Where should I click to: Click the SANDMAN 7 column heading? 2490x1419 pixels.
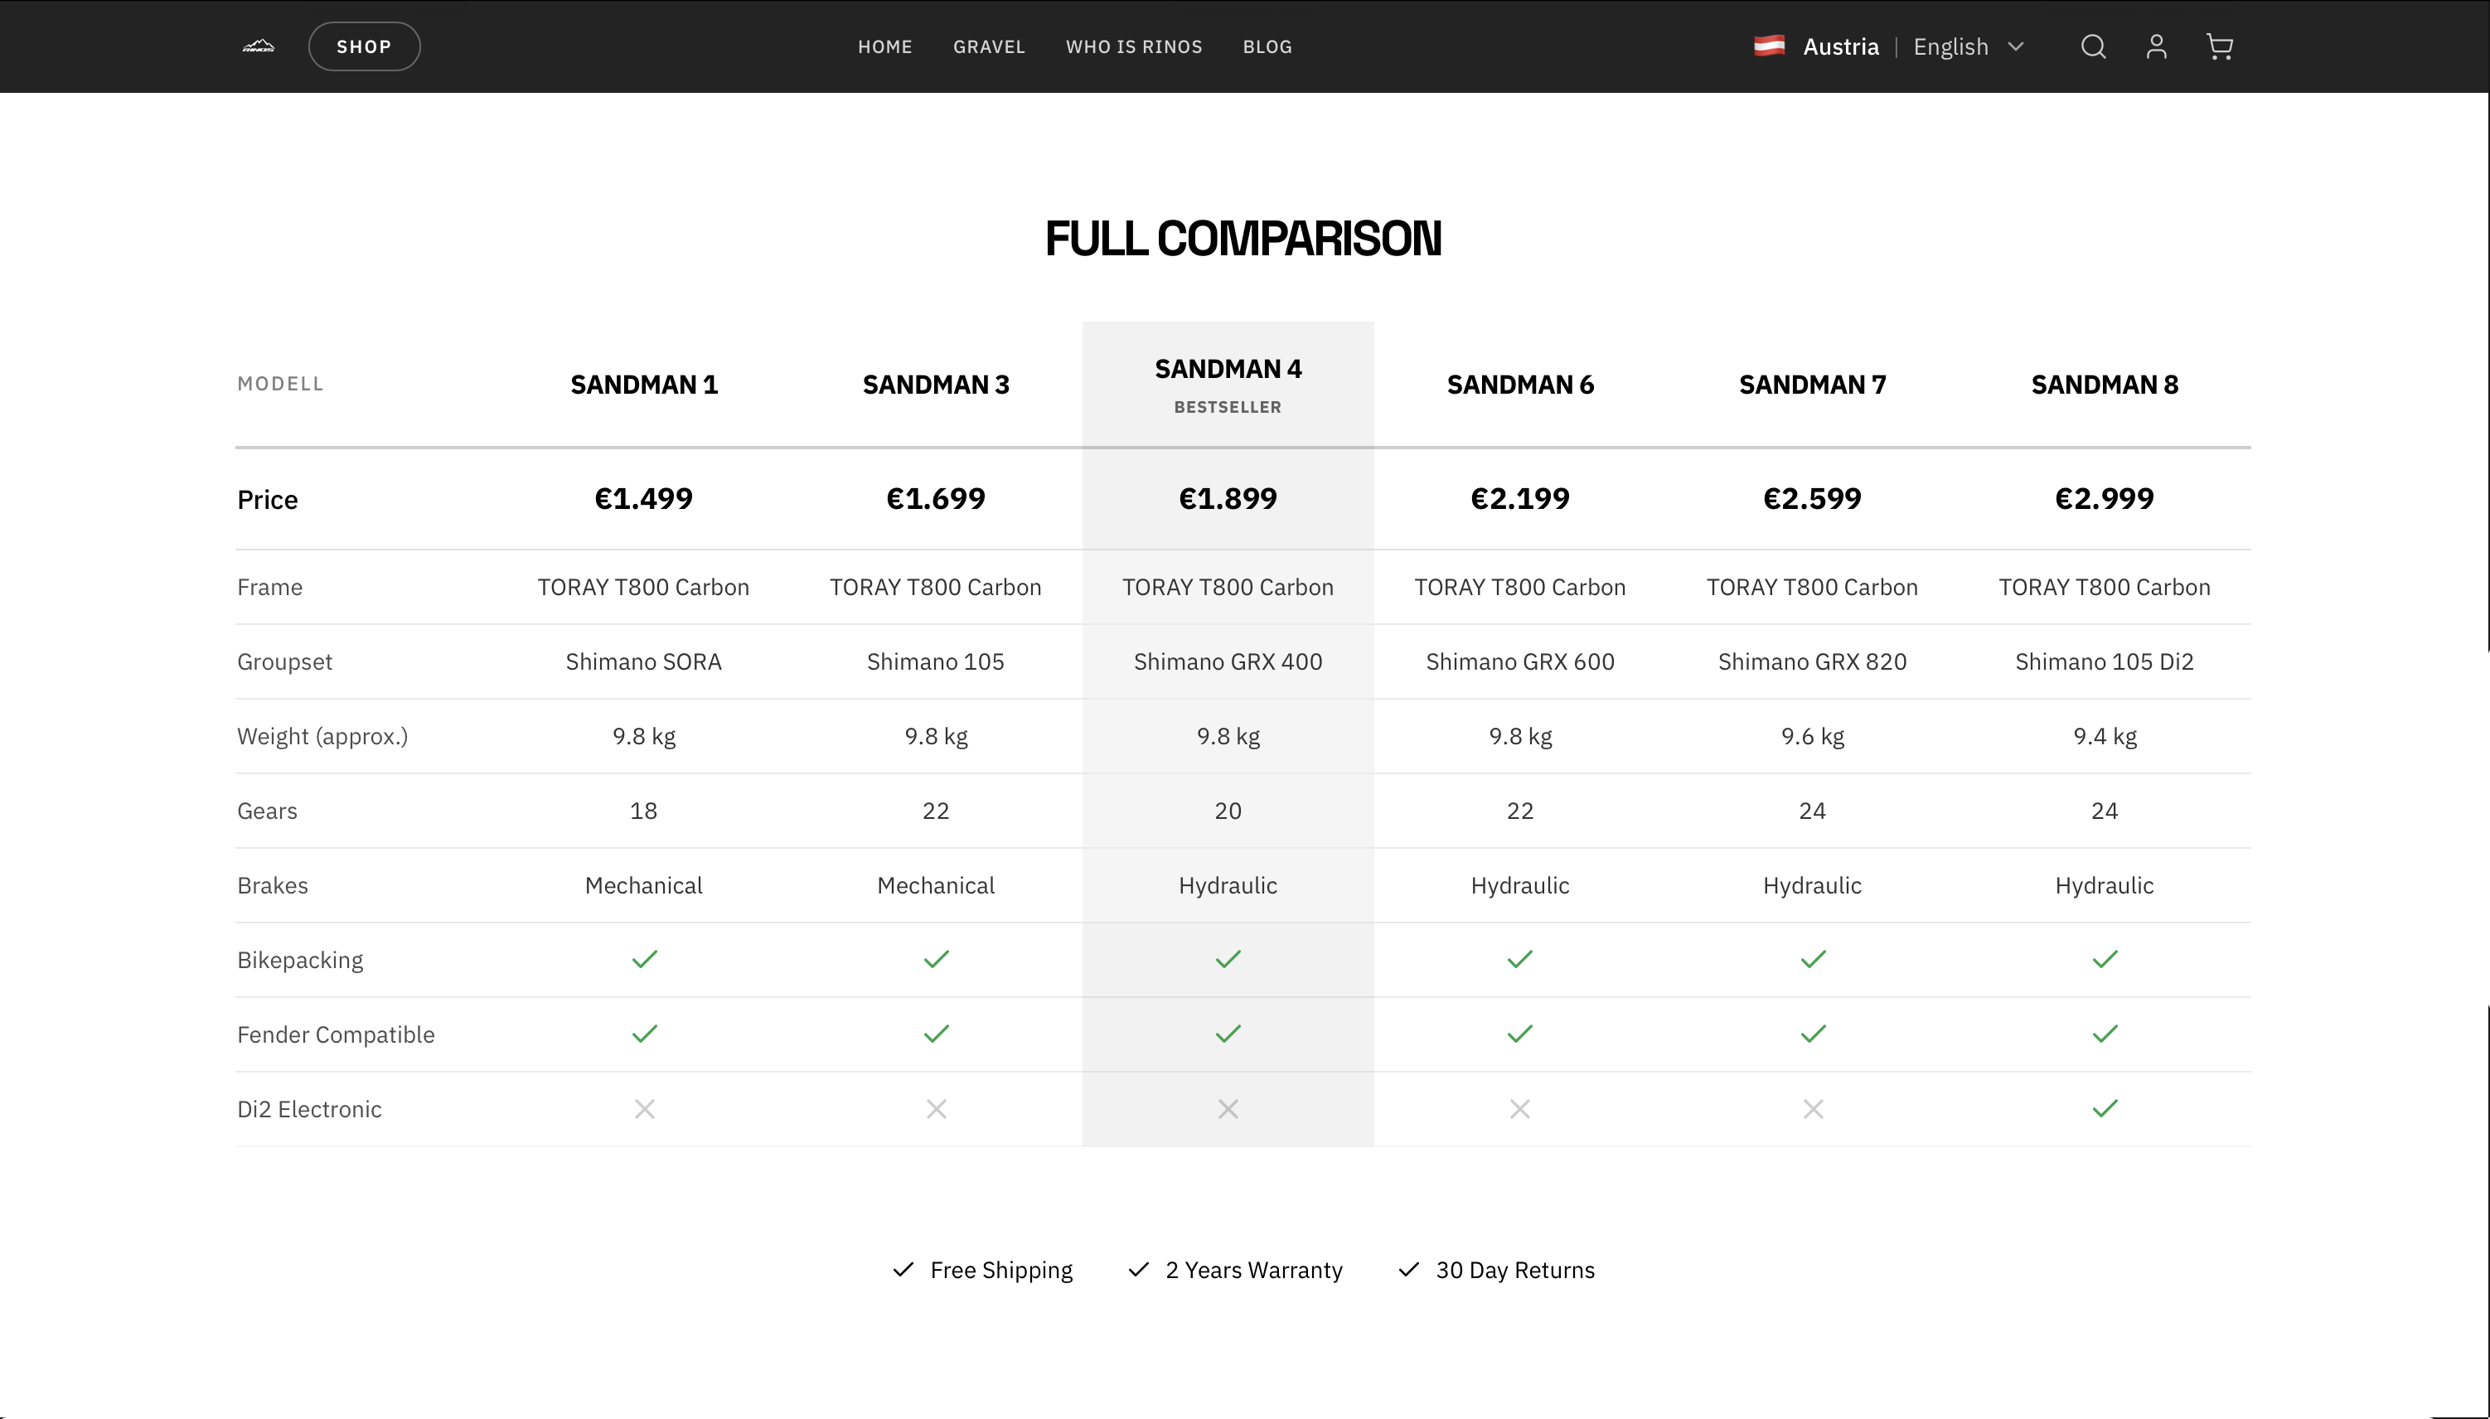tap(1813, 385)
